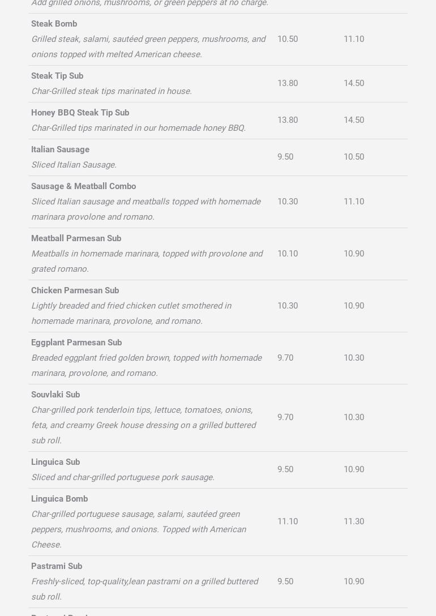Select the Italian Sausage item name
436x616 pixels.
60,149
